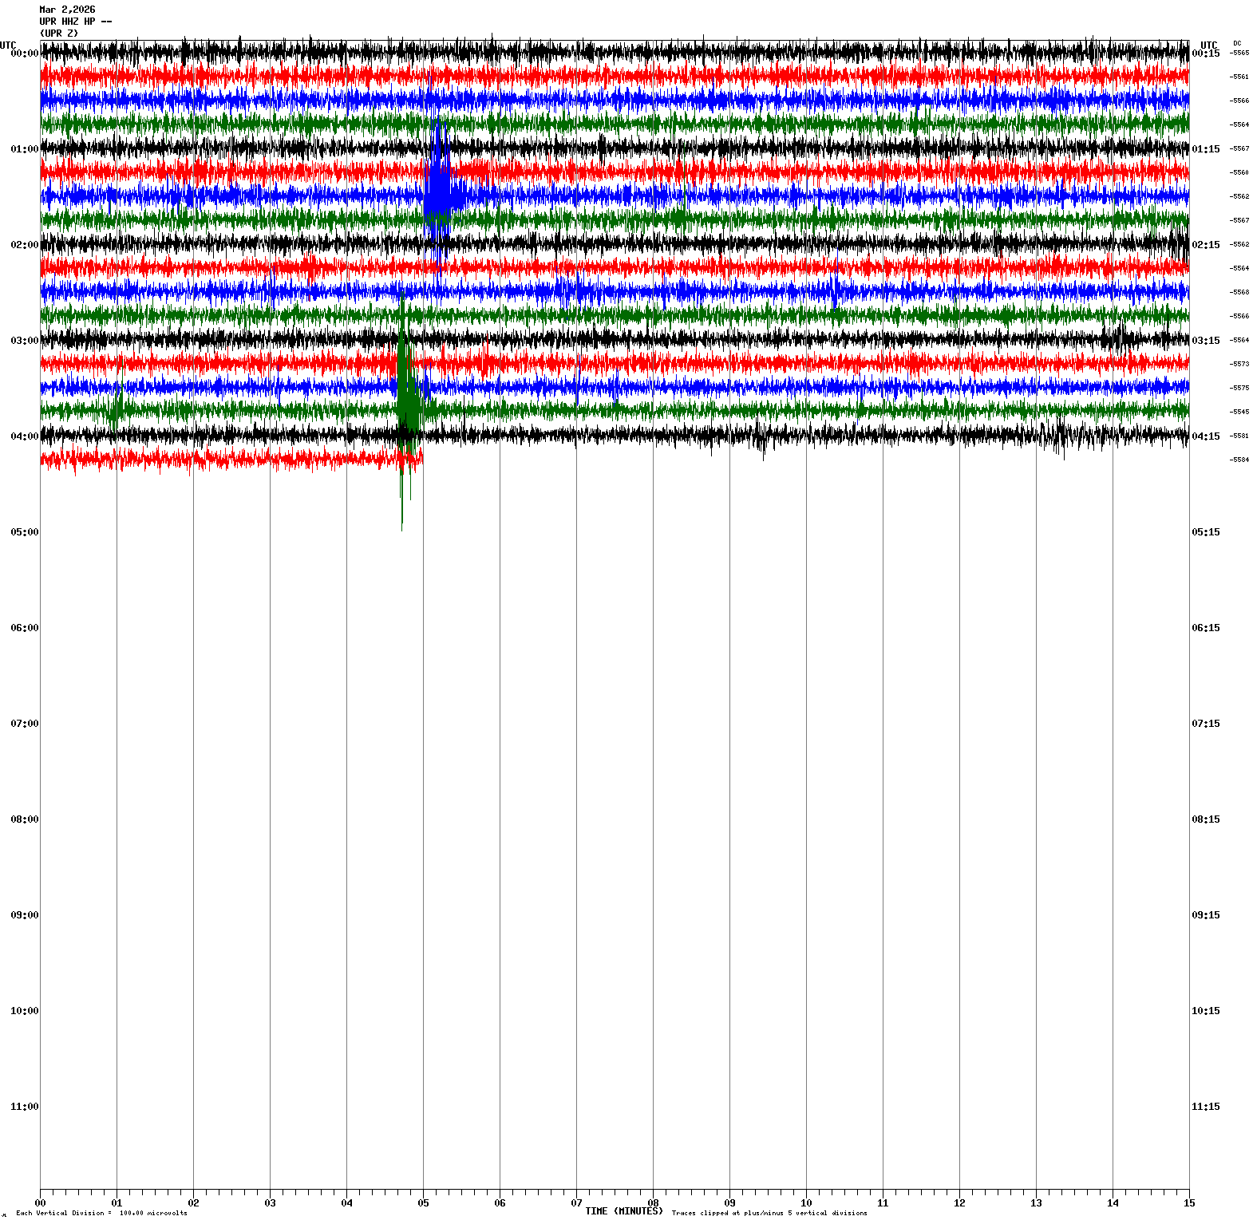Select the 11:00 hour label on left axis
The width and height of the screenshot is (1253, 1224).
click(x=24, y=1107)
